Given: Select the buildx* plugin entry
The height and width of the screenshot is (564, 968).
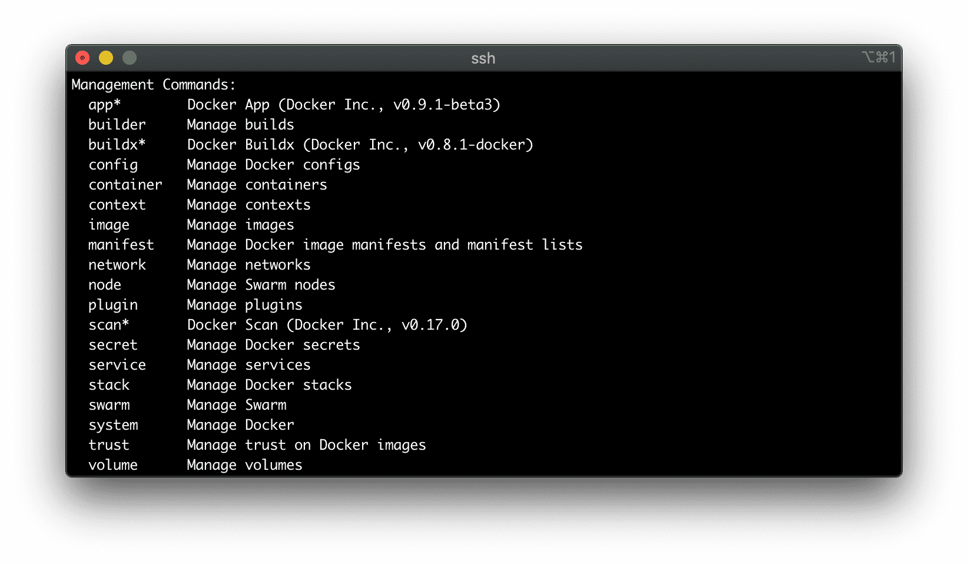Looking at the screenshot, I should pos(117,144).
